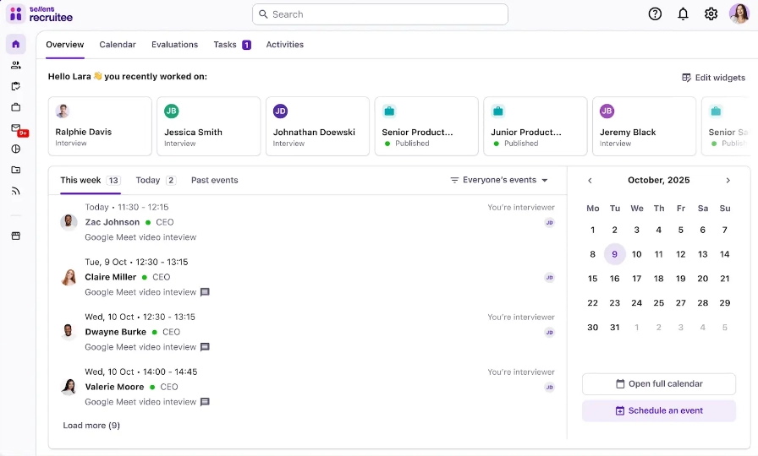Screen dimensions: 758x456
Task: Open the help question mark icon
Action: pyautogui.click(x=655, y=14)
